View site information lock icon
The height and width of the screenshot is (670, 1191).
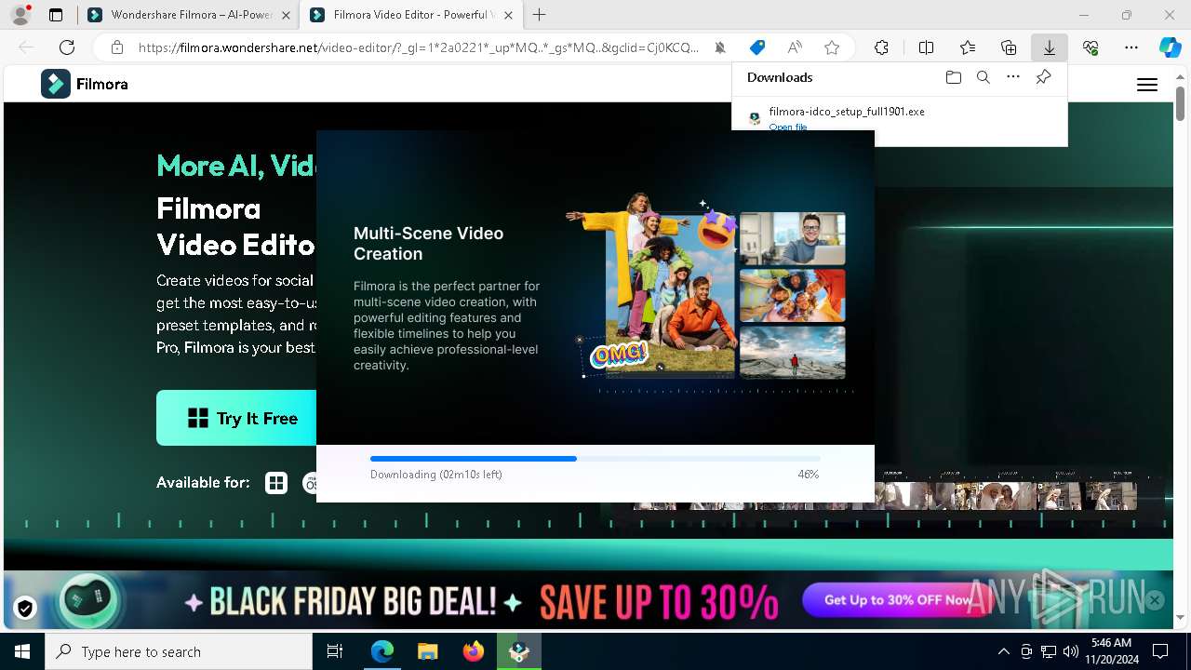[x=117, y=47]
